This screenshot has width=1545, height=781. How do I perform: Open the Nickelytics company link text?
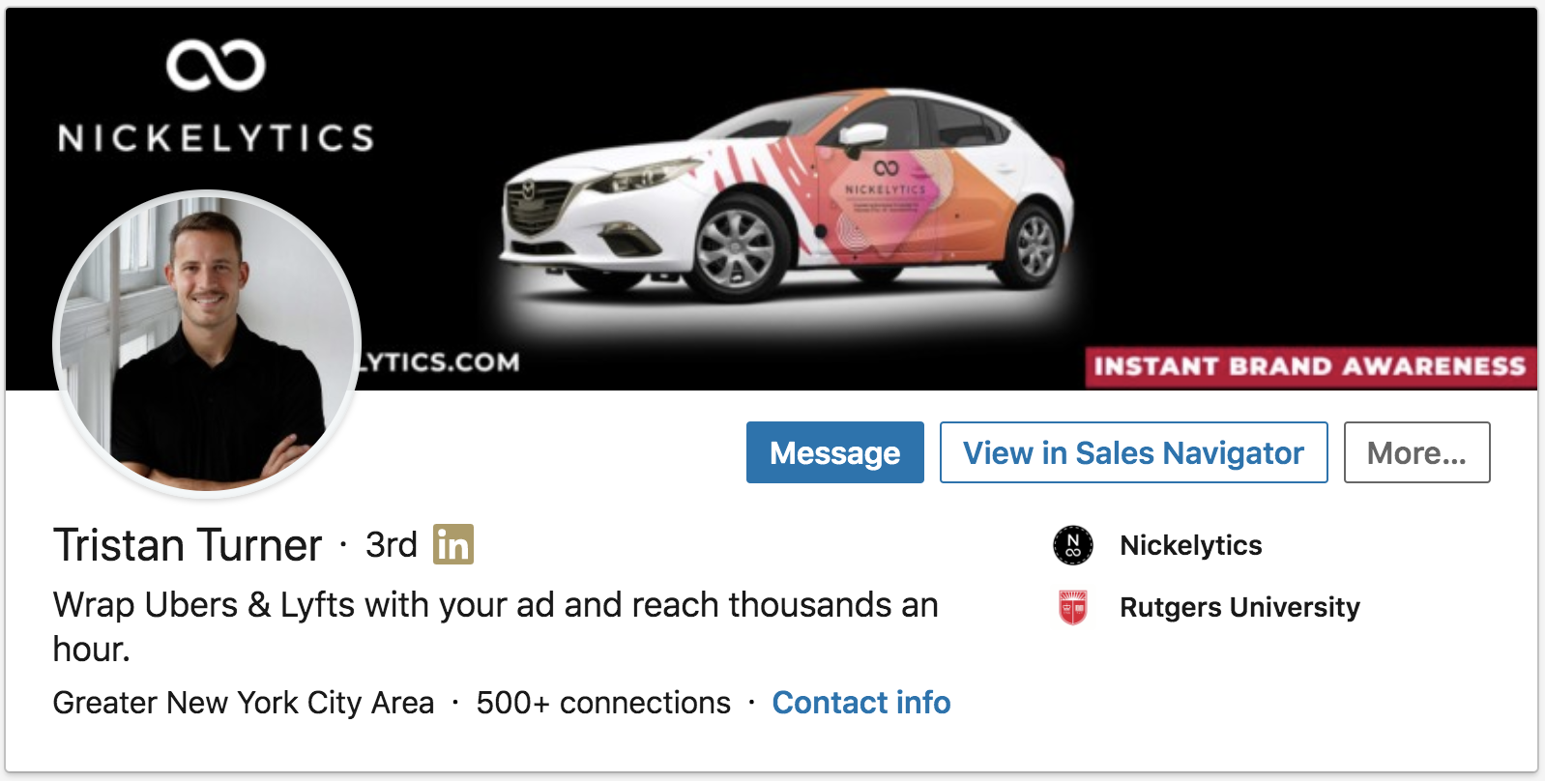click(x=1190, y=545)
